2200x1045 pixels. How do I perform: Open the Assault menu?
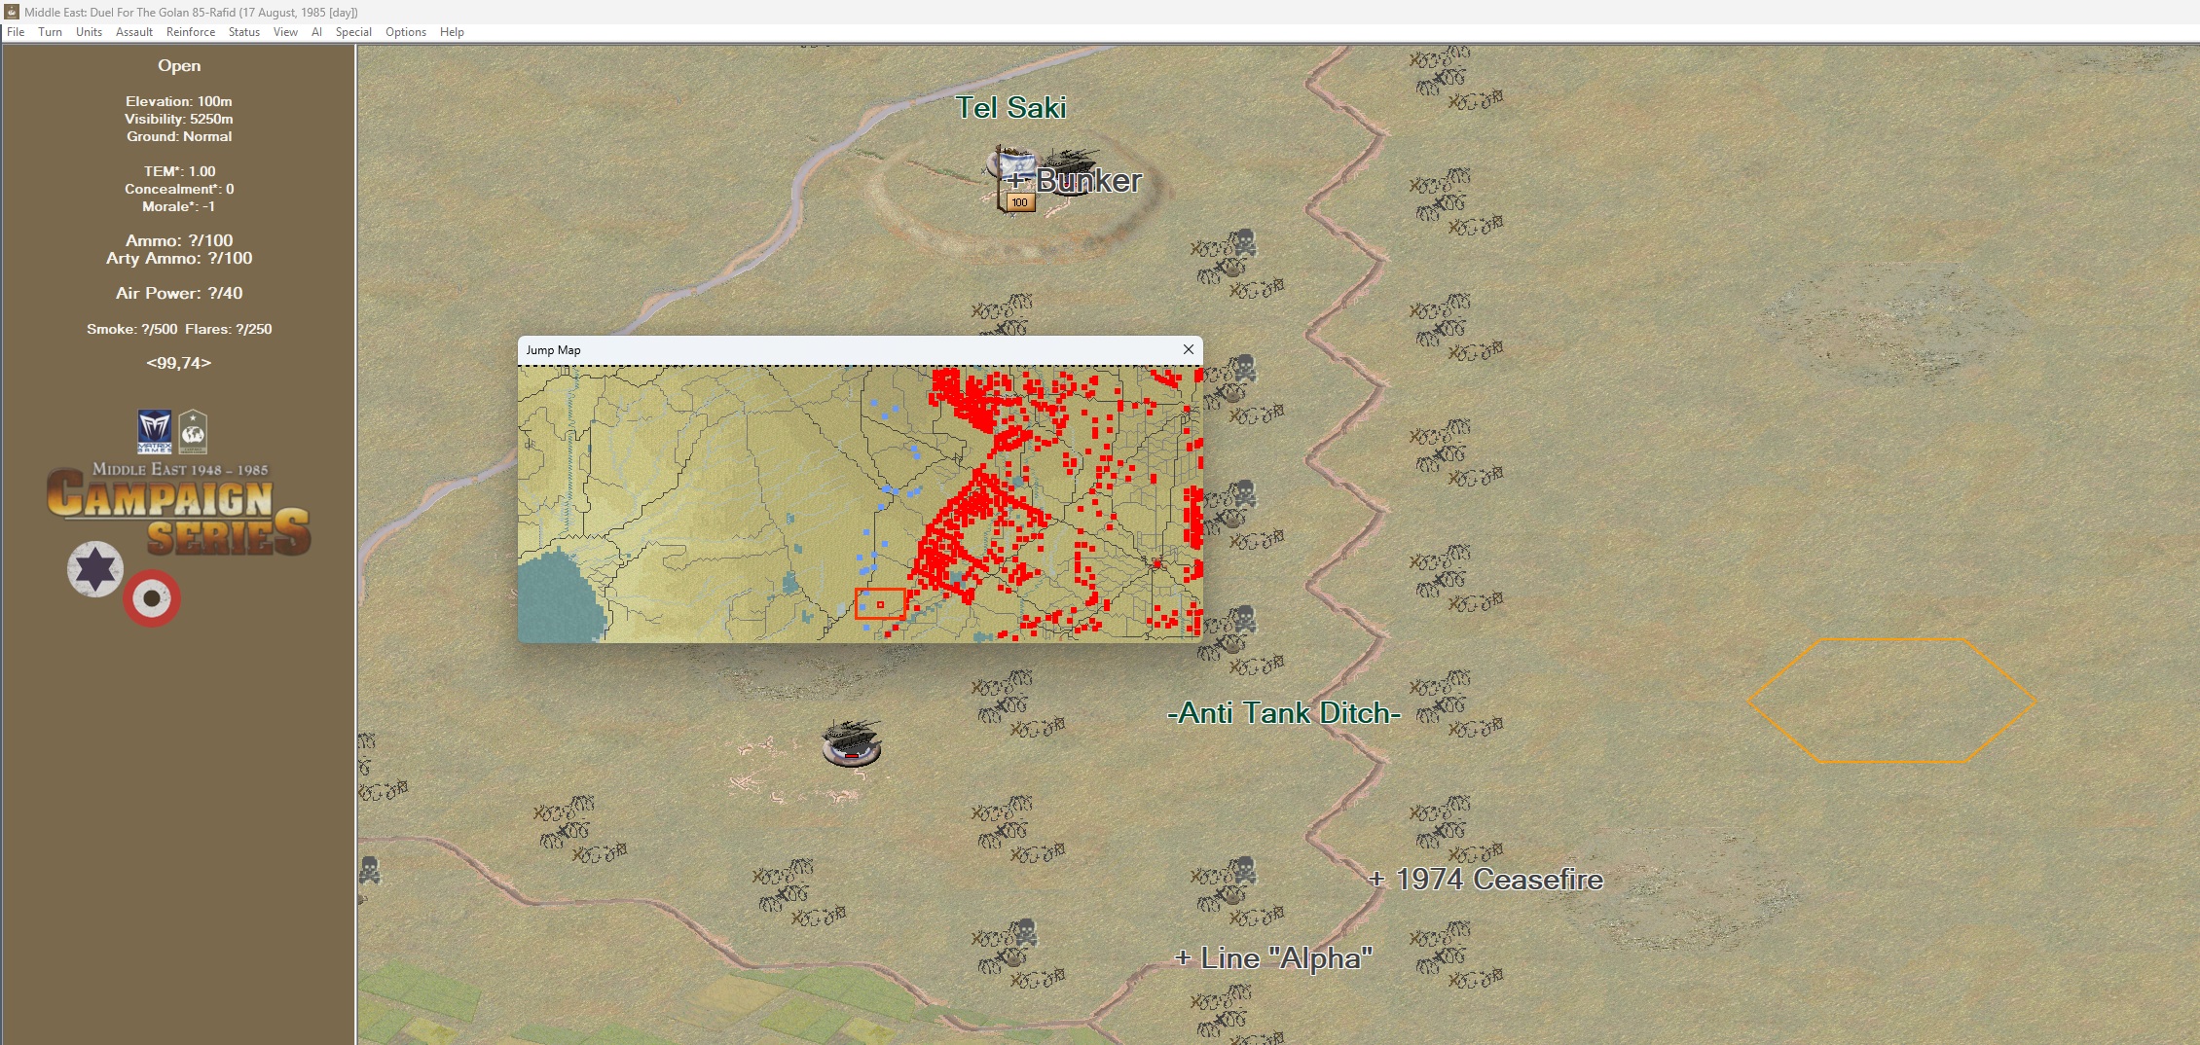coord(134,32)
